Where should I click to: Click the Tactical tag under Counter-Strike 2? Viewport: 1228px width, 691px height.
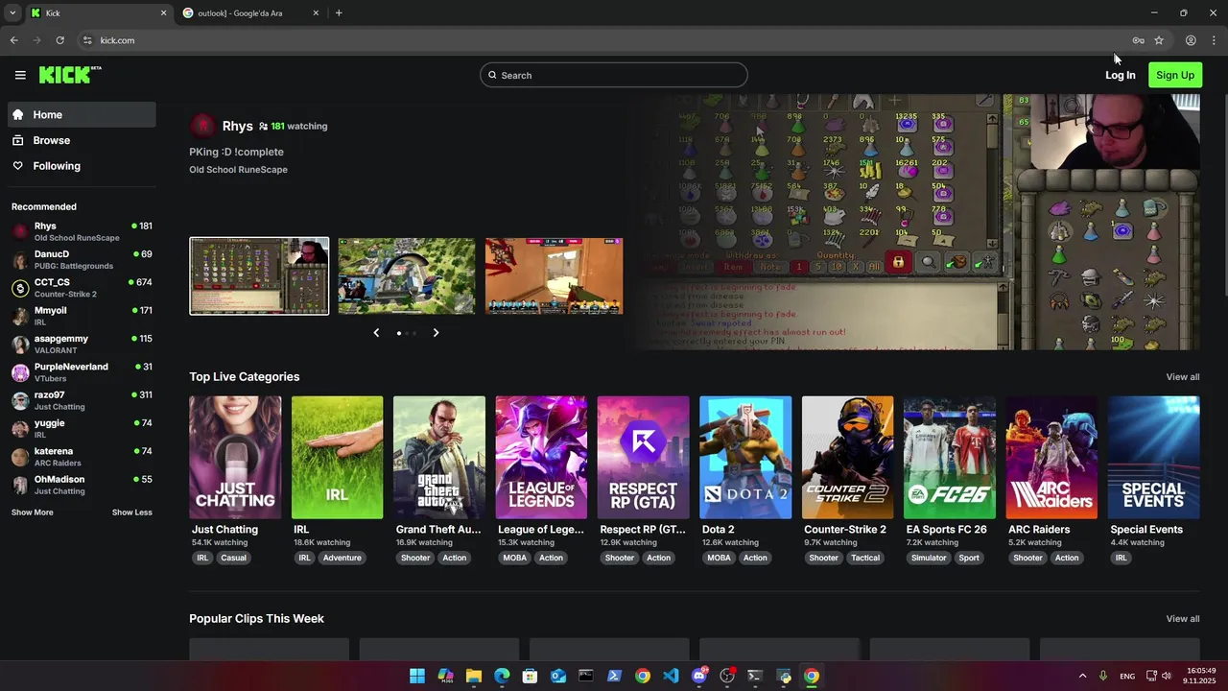coord(865,558)
